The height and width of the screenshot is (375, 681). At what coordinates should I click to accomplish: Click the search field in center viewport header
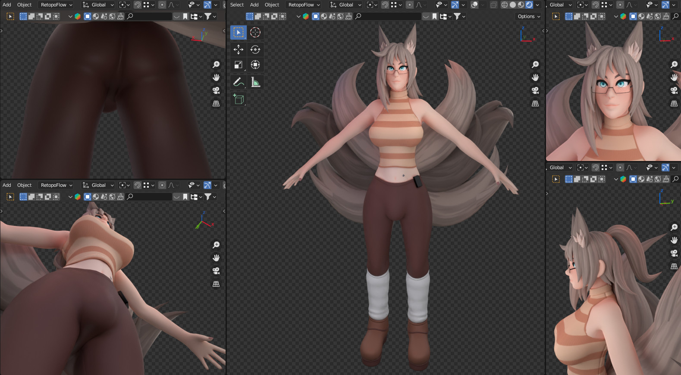[388, 16]
